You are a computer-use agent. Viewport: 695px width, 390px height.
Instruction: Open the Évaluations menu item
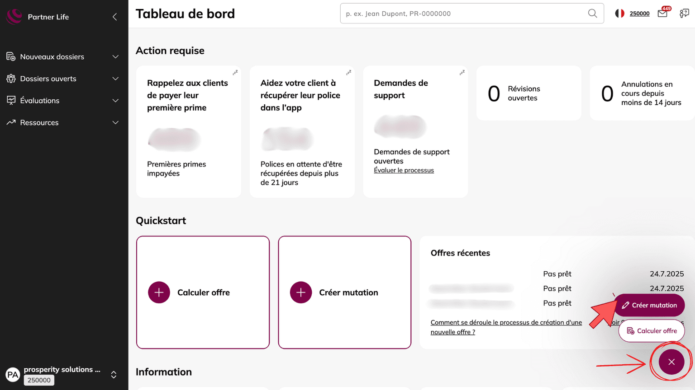click(40, 101)
